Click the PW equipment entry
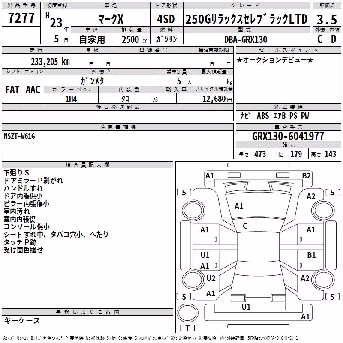Screen dimensions: 343x343 click(x=305, y=116)
